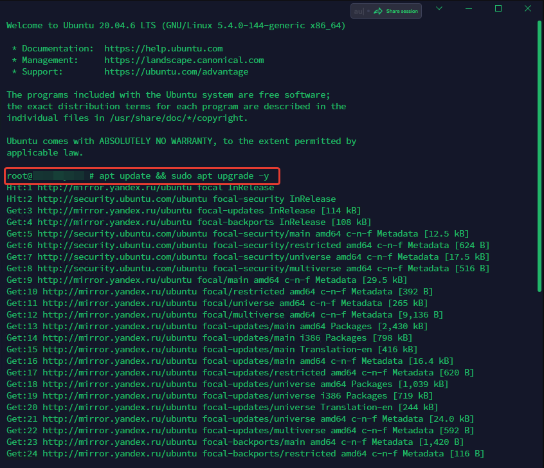Click the Get:20 universe Translation-en line
This screenshot has height=468, width=544.
tap(222, 408)
